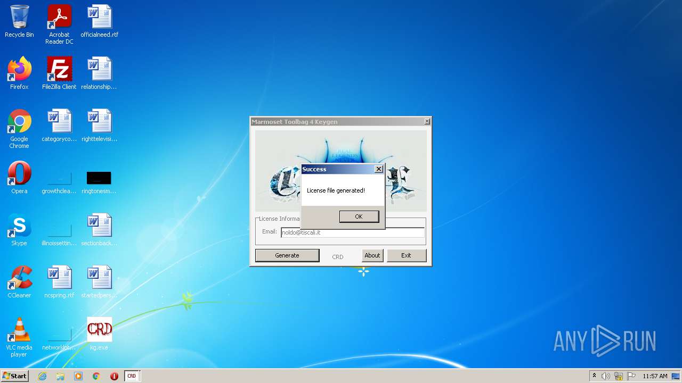The image size is (682, 383).
Task: Click the 'License file generated!' message text
Action: pyautogui.click(x=336, y=190)
